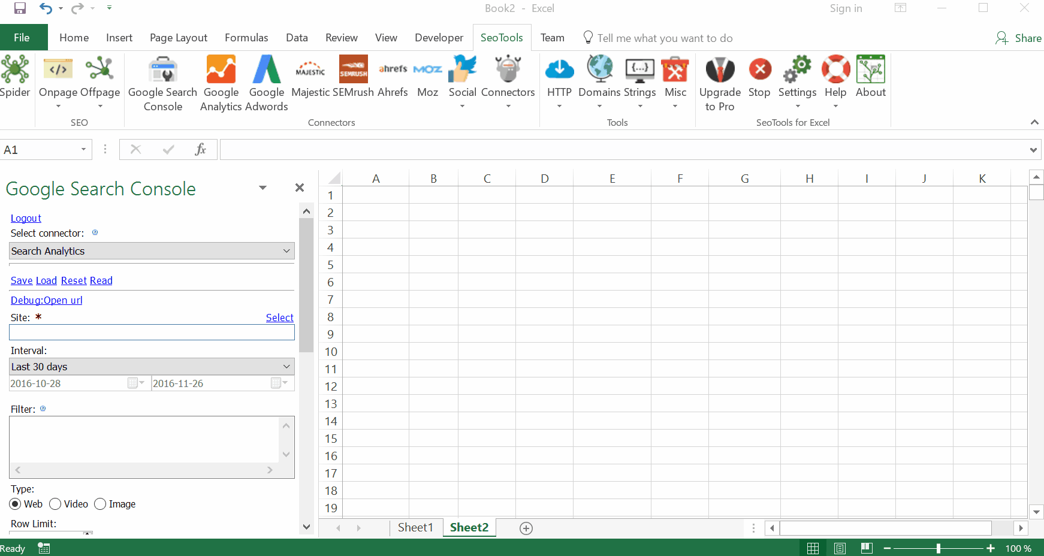Open the Majestic connector

pyautogui.click(x=310, y=78)
